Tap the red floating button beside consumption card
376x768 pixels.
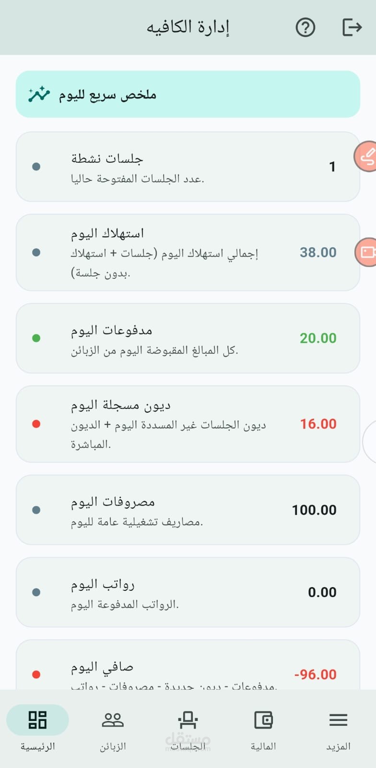click(x=366, y=252)
